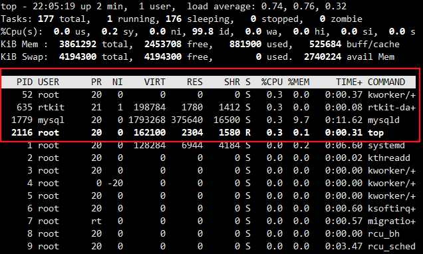This screenshot has height=254, width=423.
Task: Click TIME+ value 0:11.62
Action: pyautogui.click(x=344, y=120)
